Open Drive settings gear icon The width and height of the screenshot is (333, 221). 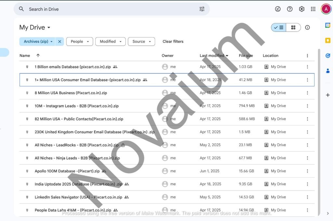301,9
